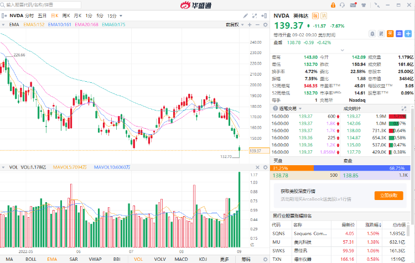Collapse the VOL indicator row triangle
This screenshot has width=415, height=263.
(x=3, y=167)
